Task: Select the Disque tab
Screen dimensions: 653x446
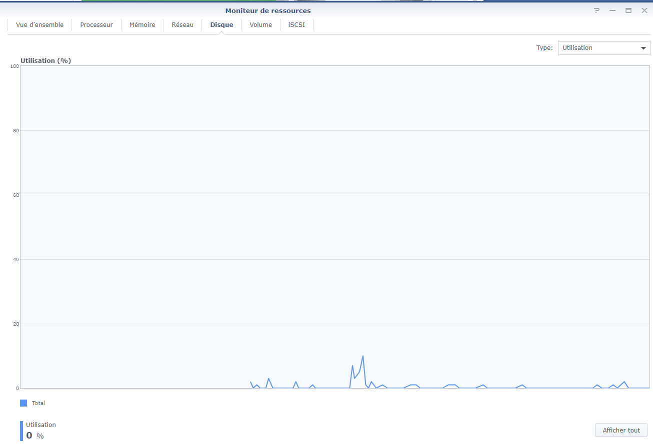Action: coord(221,25)
